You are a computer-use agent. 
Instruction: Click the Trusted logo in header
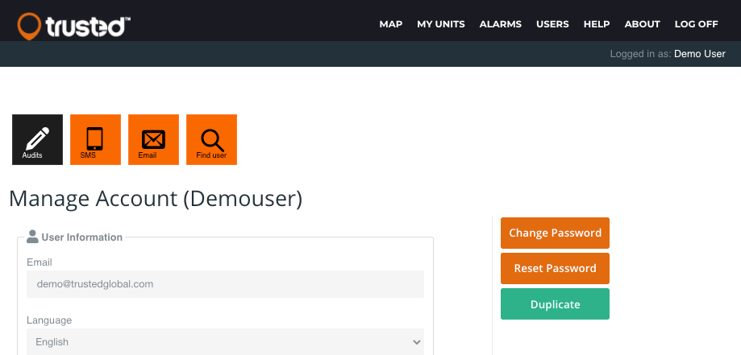(x=73, y=25)
